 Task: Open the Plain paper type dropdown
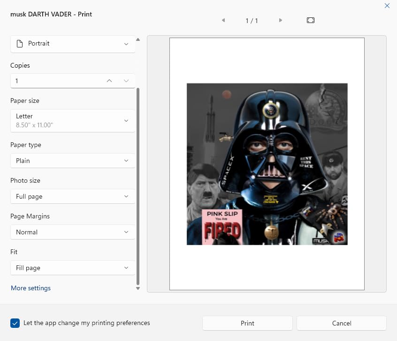[73, 161]
